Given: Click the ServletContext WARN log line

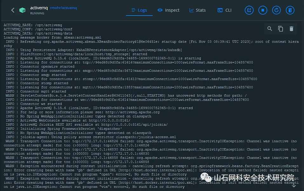Looking at the screenshot, I should pyautogui.click(x=126, y=96).
